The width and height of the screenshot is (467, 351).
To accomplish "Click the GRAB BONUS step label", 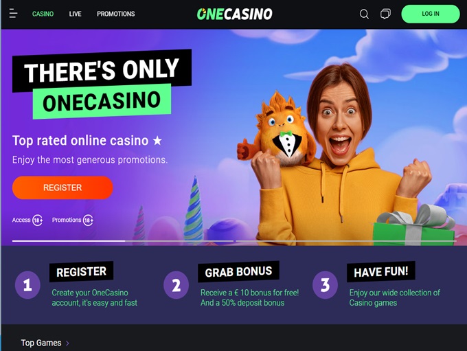I will point(238,271).
